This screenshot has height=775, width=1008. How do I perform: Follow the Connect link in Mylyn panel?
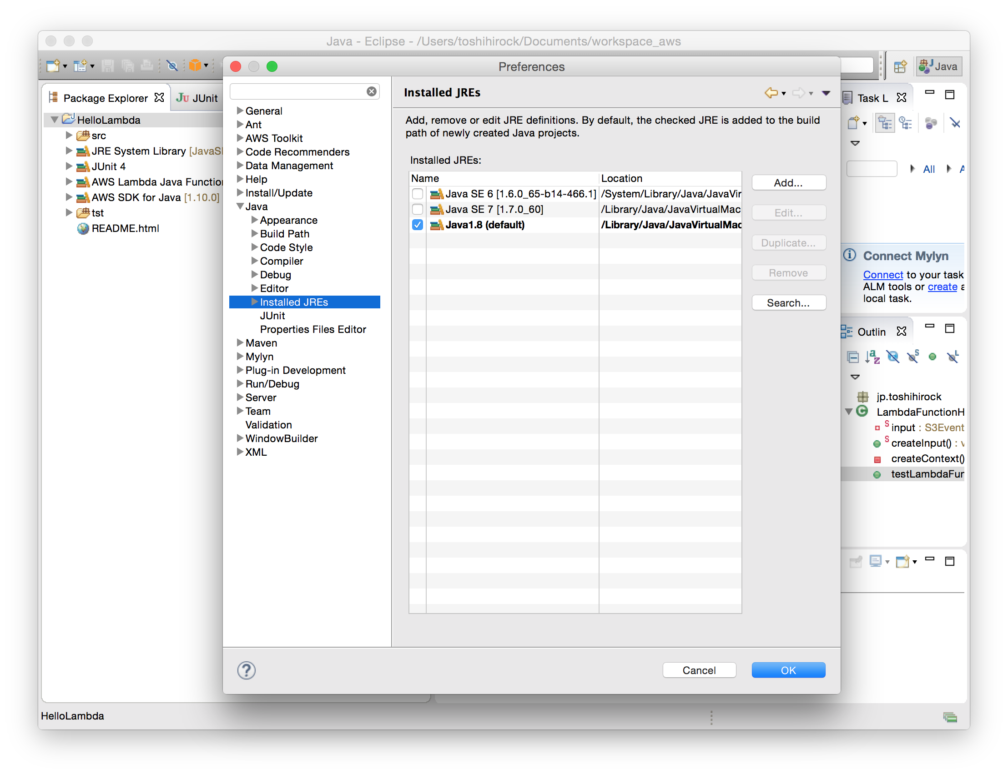(x=882, y=275)
